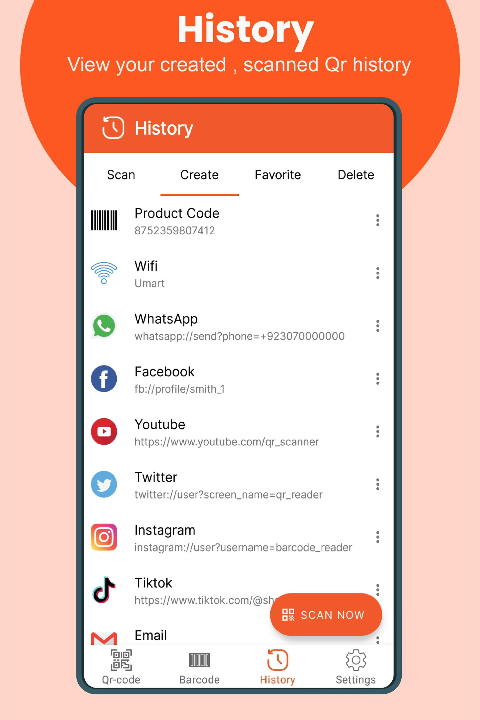The height and width of the screenshot is (720, 480).
Task: Switch to the Scan history tab
Action: [x=120, y=174]
